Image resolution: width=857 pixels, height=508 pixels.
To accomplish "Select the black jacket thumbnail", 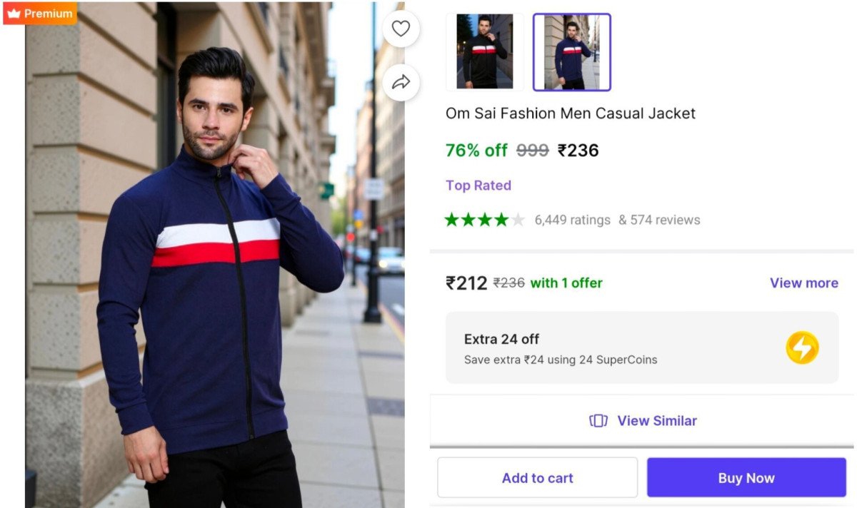I will 485,52.
